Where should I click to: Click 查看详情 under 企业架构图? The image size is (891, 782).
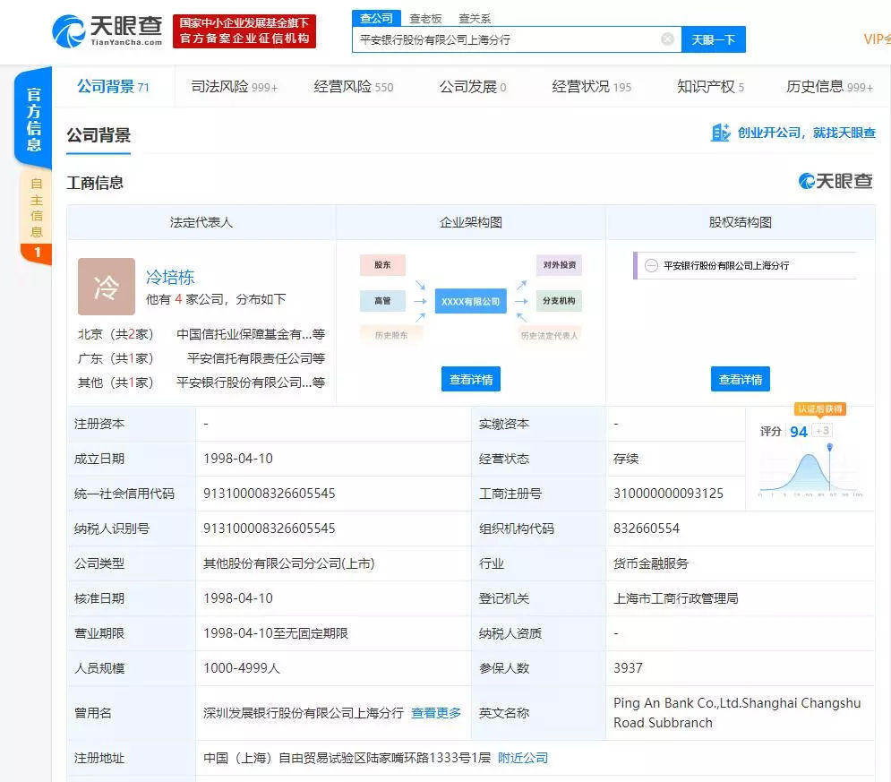point(470,379)
